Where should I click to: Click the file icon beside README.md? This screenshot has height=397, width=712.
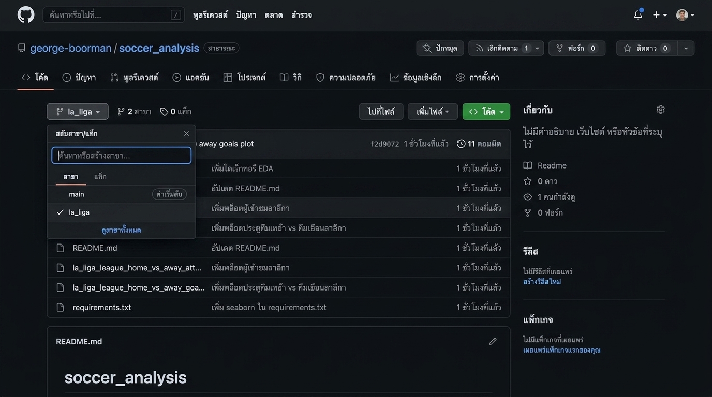(60, 248)
